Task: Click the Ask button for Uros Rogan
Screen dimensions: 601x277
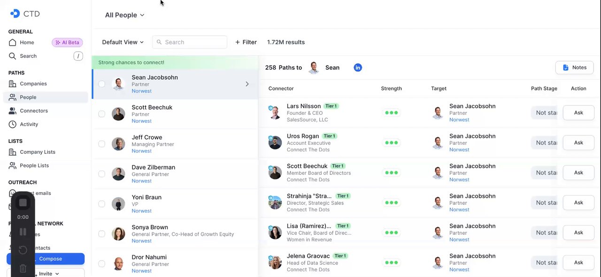Action: pos(578,142)
